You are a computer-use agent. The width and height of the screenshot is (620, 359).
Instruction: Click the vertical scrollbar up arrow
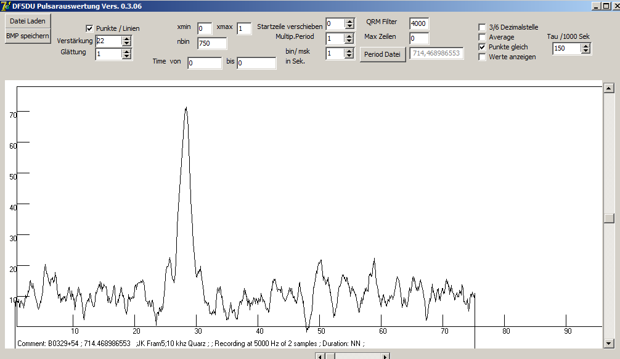point(609,88)
